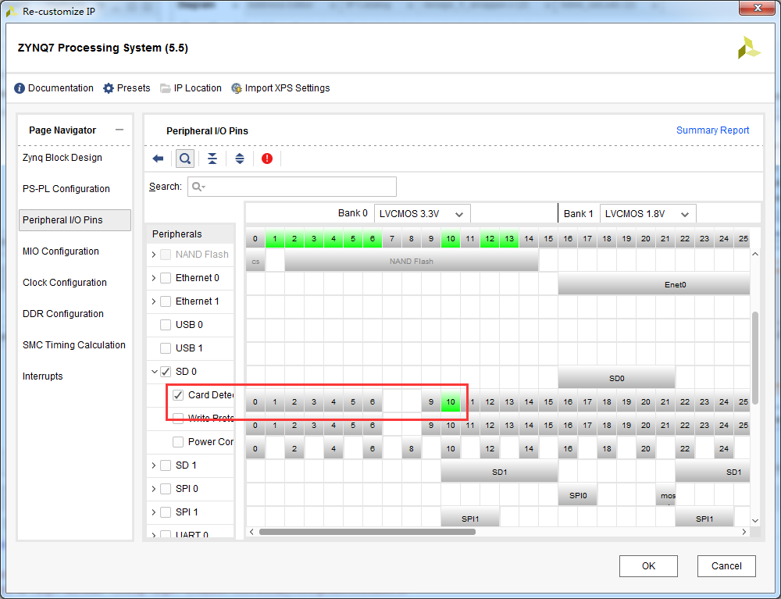This screenshot has height=599, width=781.
Task: Expand the Ethernet 0 tree row
Action: tap(153, 278)
